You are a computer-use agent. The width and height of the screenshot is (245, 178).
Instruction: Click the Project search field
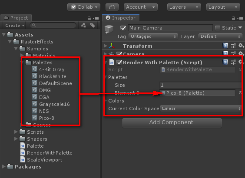53,25
